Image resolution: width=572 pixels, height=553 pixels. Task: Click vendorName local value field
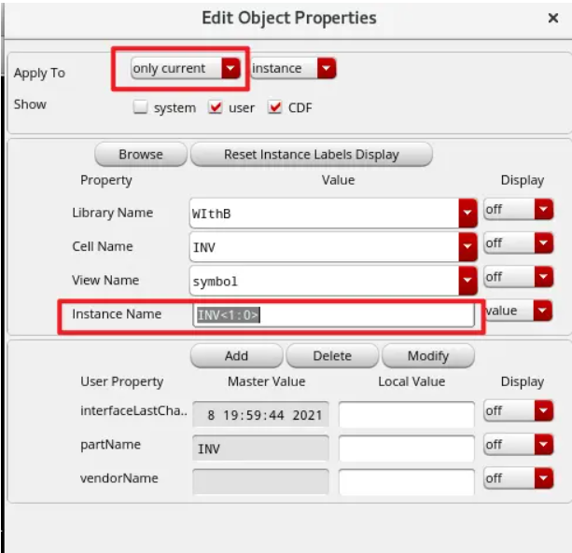[x=407, y=482]
